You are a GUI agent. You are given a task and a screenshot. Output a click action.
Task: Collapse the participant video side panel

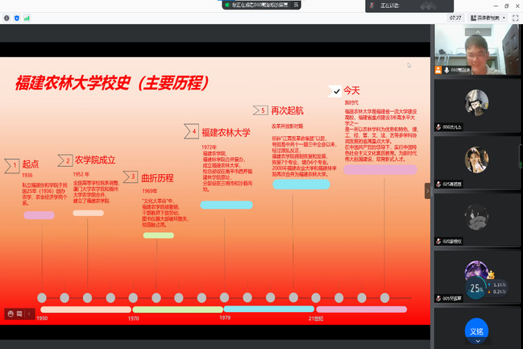pos(428,190)
